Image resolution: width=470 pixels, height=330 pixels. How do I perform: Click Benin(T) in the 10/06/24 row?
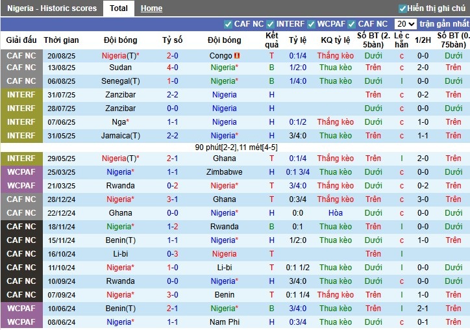[120, 309]
